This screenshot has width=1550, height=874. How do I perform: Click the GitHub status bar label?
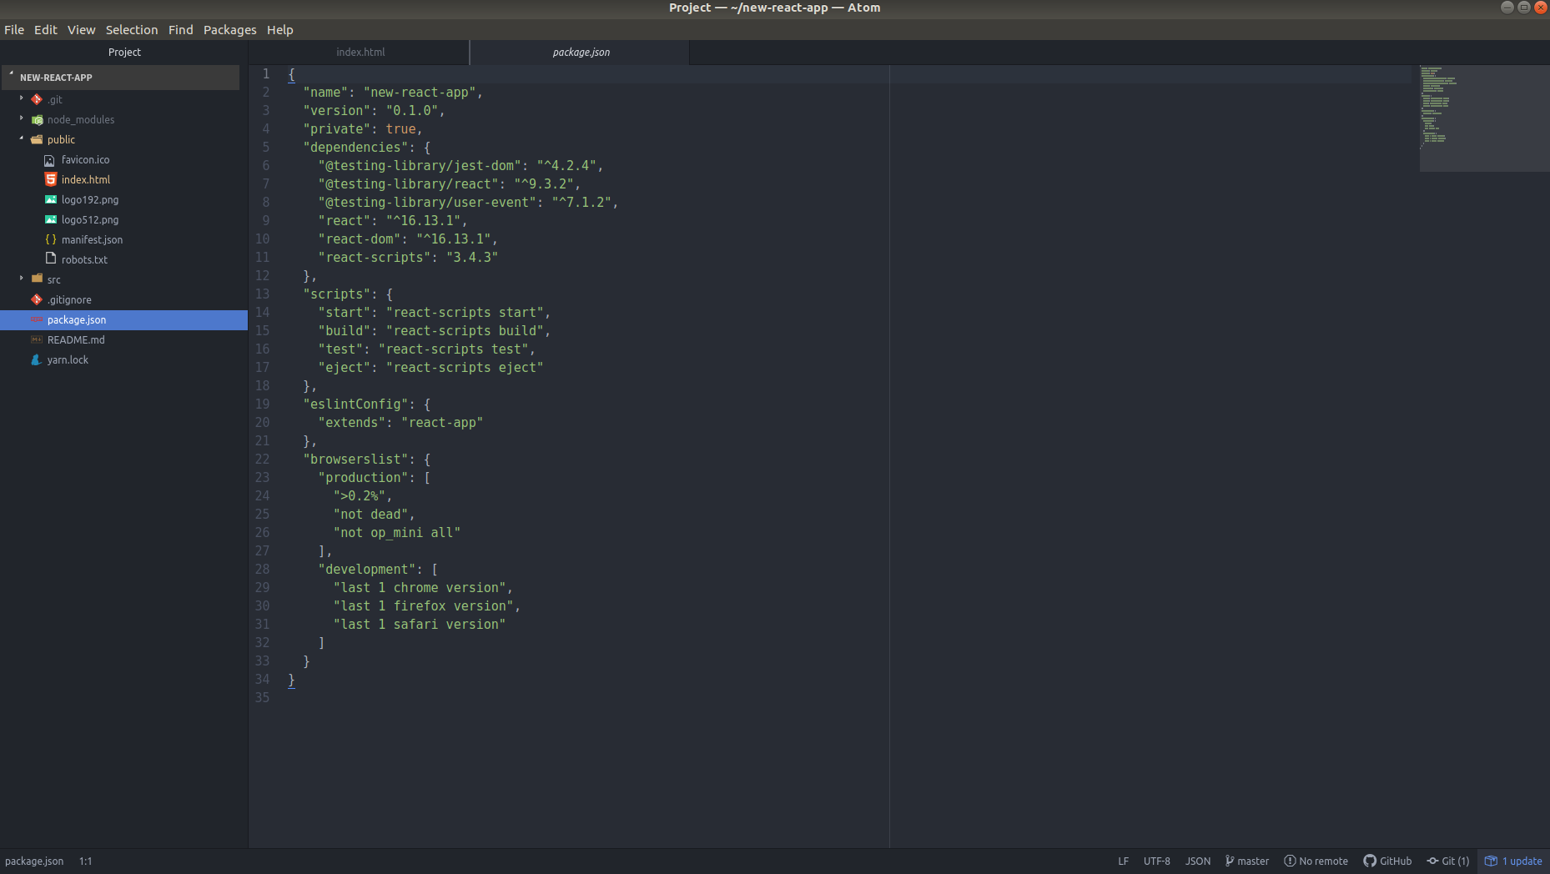pos(1396,861)
